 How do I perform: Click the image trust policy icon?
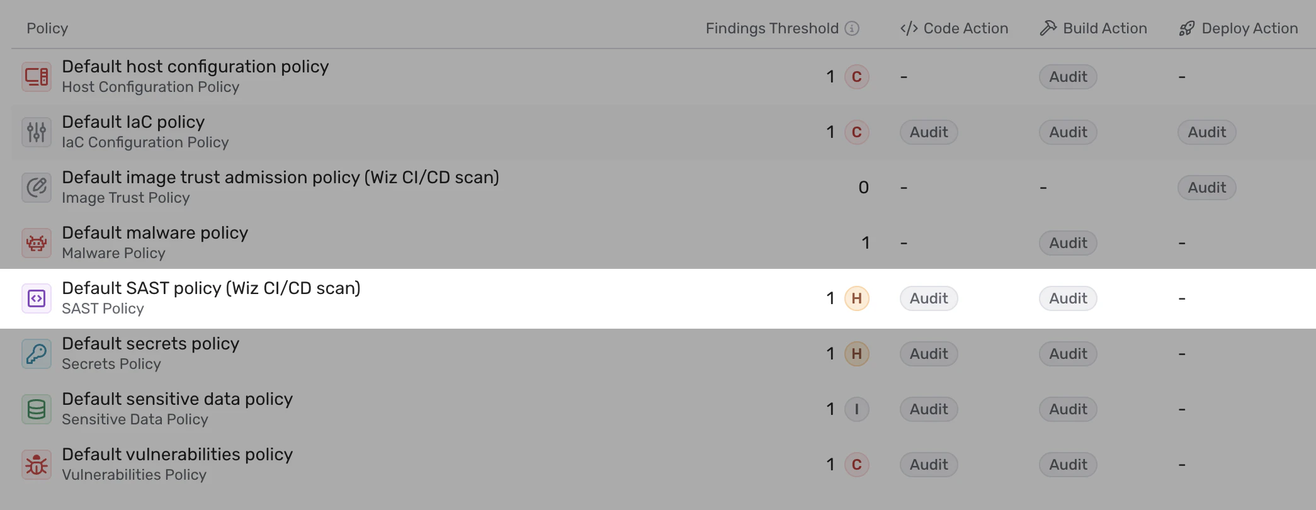point(37,188)
